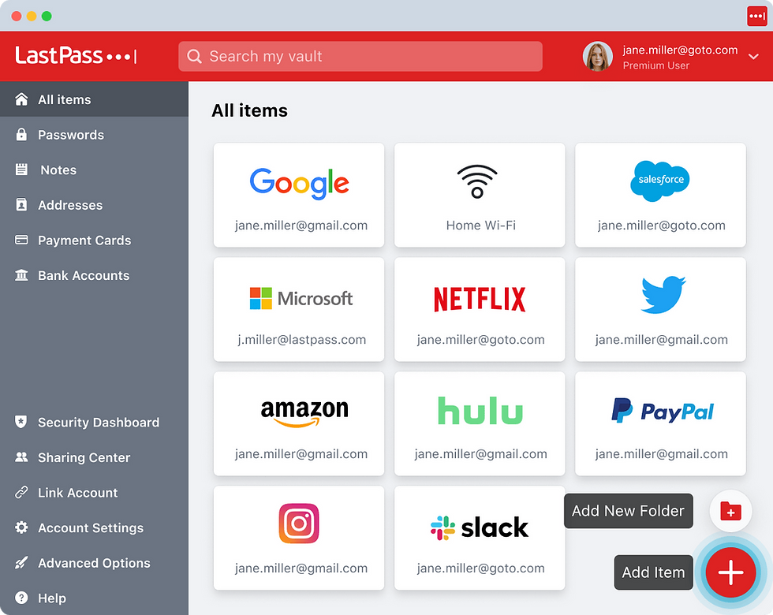Open the Instagram vault item
The image size is (773, 615).
pyautogui.click(x=299, y=538)
